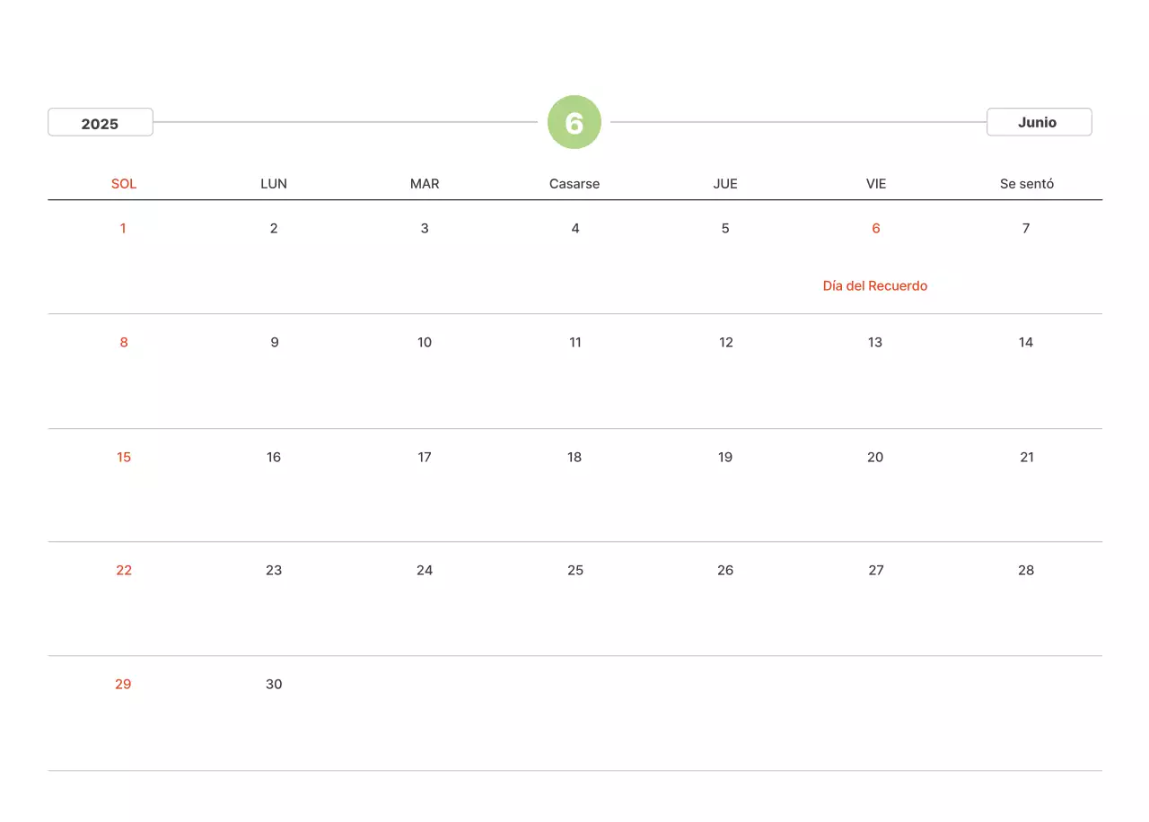Choose day 29 in red
1149x822 pixels.
123,684
